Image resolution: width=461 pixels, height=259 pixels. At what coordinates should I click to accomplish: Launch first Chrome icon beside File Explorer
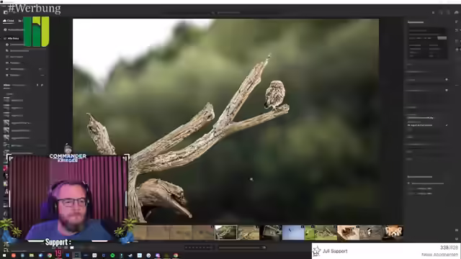[x=50, y=255]
